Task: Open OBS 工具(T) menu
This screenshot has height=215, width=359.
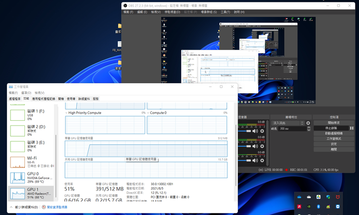Action: coord(225,12)
